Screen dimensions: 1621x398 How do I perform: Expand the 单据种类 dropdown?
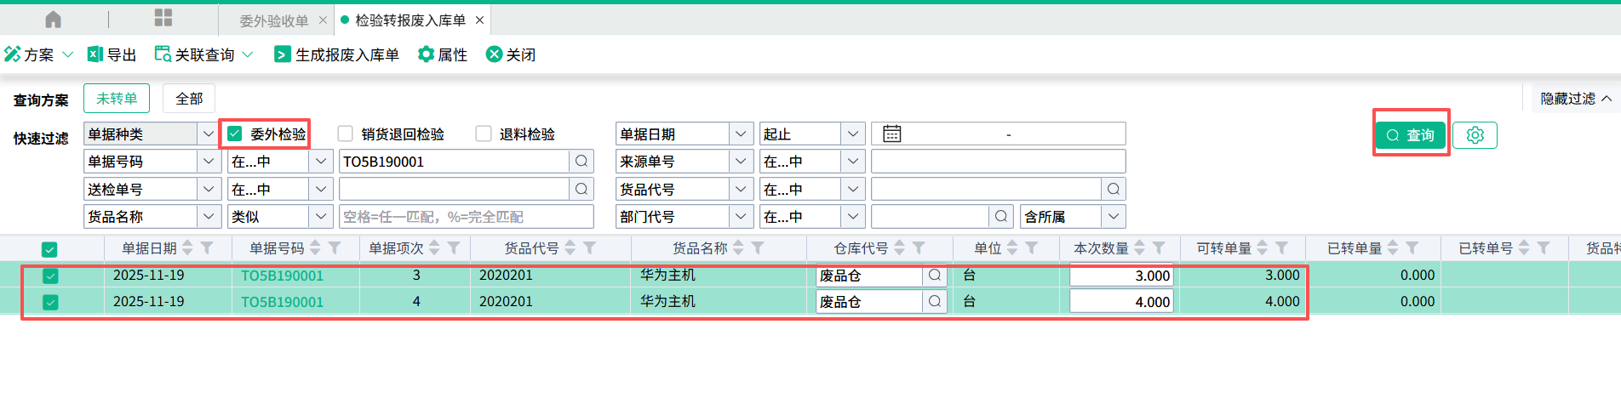(x=208, y=134)
